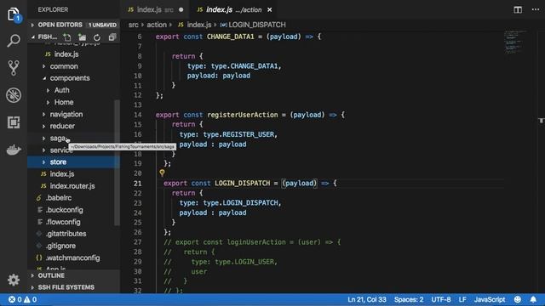Expand the selected store folder

(74, 162)
